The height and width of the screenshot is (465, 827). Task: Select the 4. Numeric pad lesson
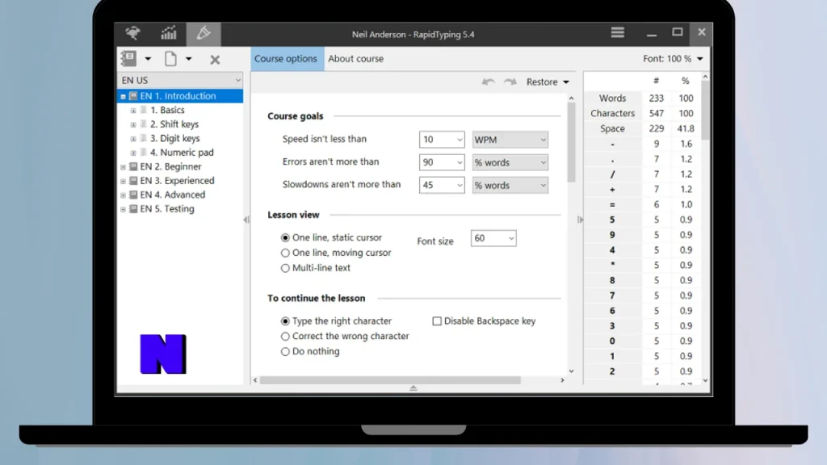tap(182, 153)
